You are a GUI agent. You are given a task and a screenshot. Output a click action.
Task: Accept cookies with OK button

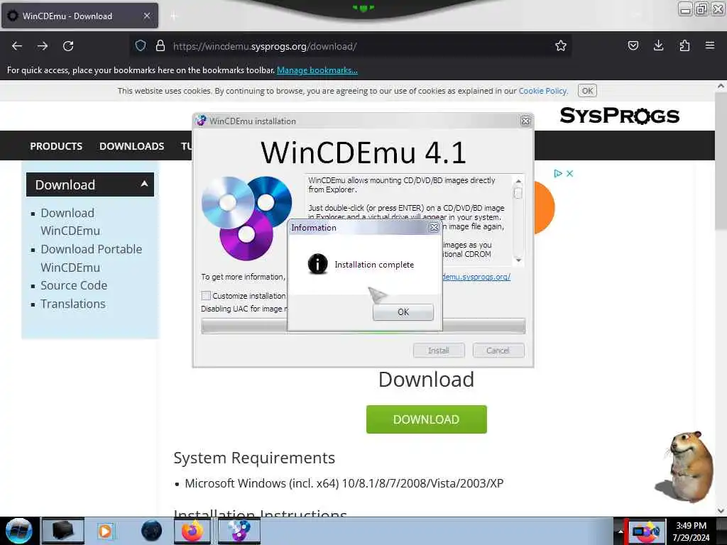pyautogui.click(x=587, y=91)
